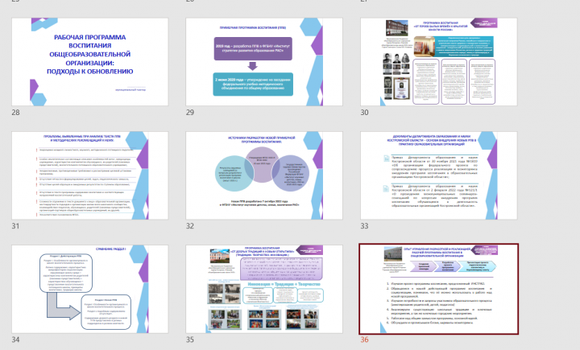Click the slide number label '32'
This screenshot has height=350, width=580.
click(x=190, y=226)
